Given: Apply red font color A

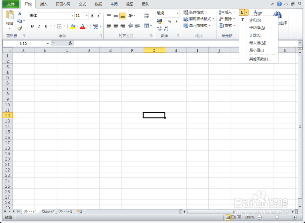Looking at the screenshot, I should click(83, 26).
